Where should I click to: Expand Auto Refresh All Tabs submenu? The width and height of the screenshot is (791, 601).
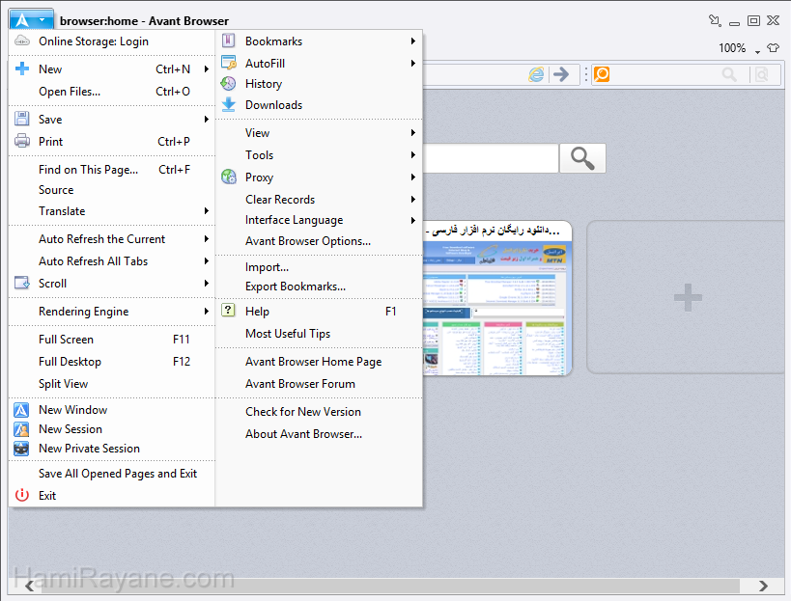pos(207,261)
